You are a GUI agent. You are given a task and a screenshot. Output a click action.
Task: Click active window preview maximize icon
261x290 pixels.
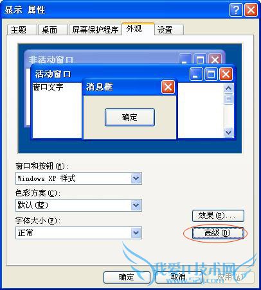click(x=211, y=74)
